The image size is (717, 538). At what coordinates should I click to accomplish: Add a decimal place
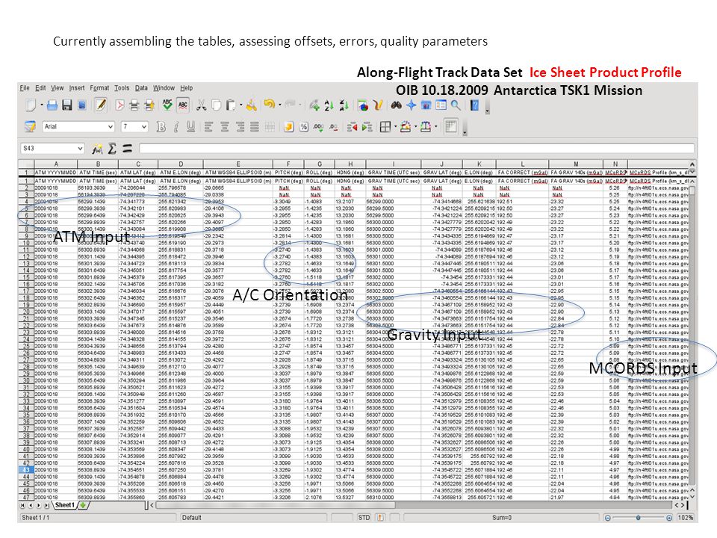319,127
